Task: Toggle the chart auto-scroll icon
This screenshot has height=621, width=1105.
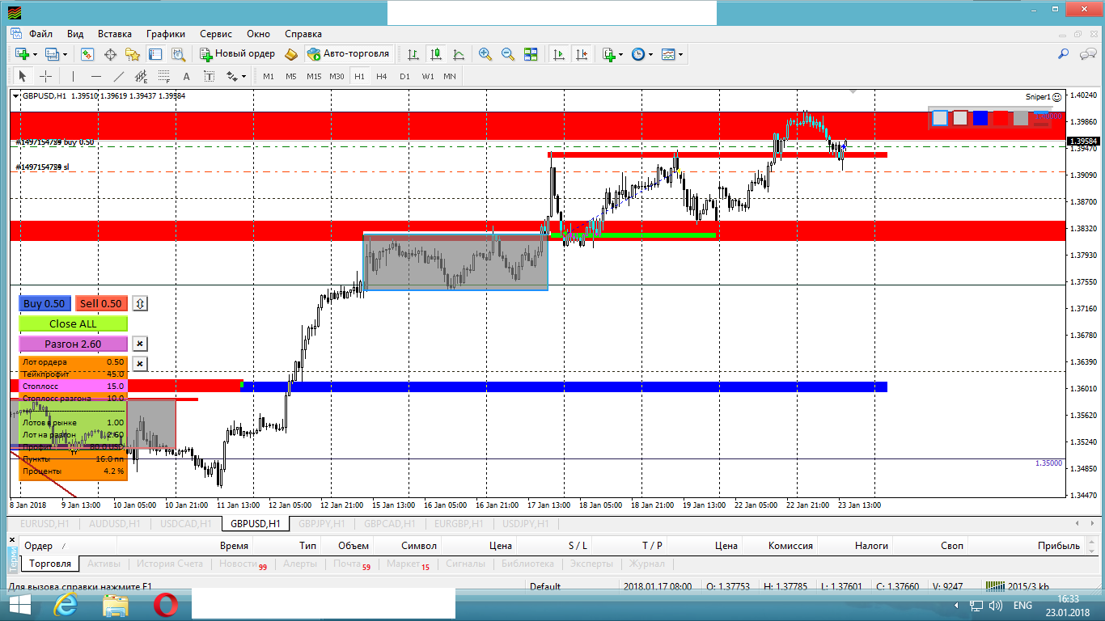Action: pyautogui.click(x=559, y=54)
